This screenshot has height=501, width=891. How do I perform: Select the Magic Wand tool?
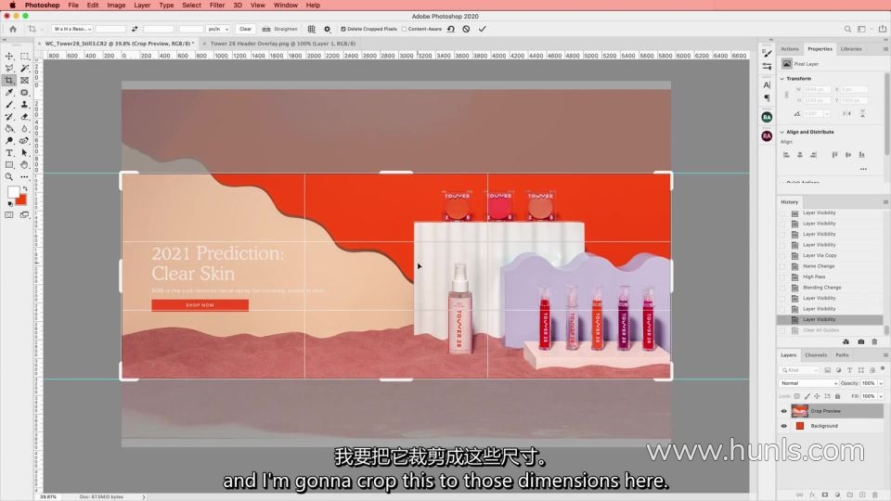[24, 68]
